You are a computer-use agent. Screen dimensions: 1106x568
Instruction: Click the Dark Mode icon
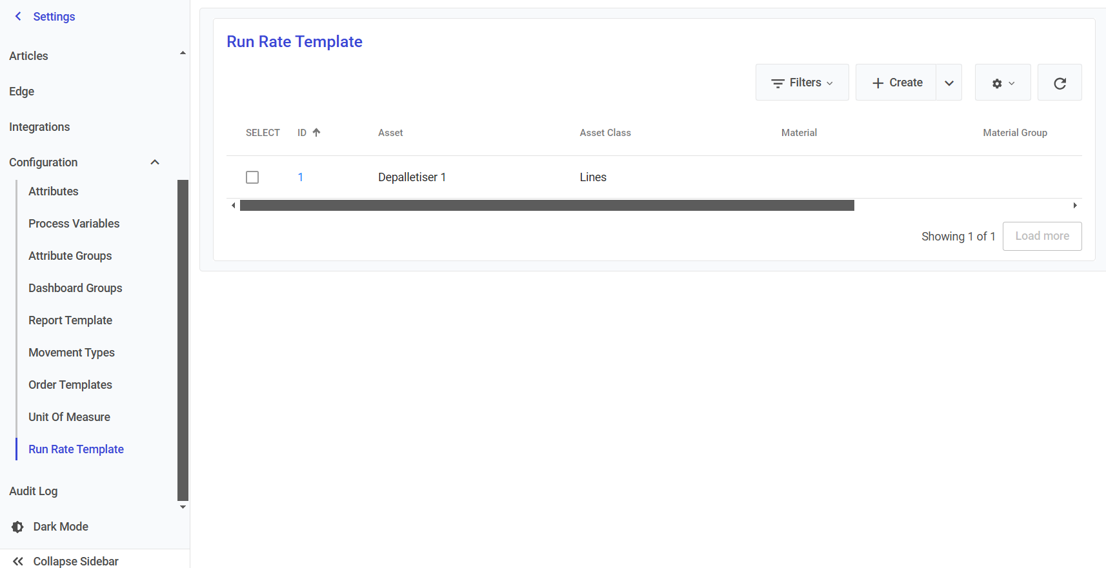[x=18, y=527]
